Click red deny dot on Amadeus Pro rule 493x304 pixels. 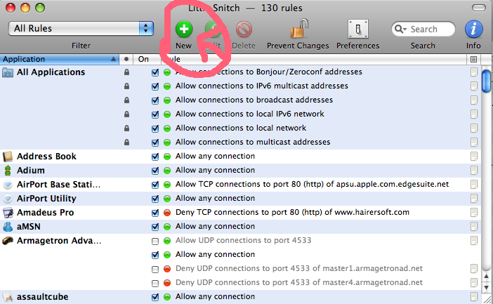(x=167, y=213)
